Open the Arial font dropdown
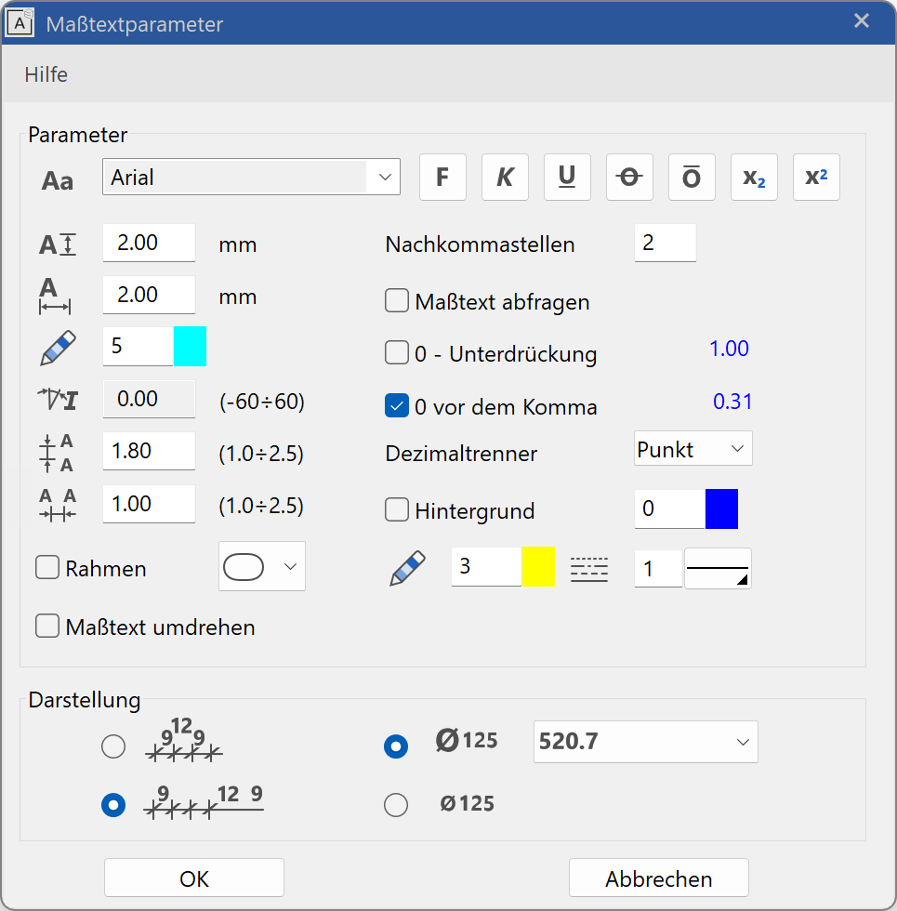This screenshot has width=897, height=911. click(x=383, y=178)
